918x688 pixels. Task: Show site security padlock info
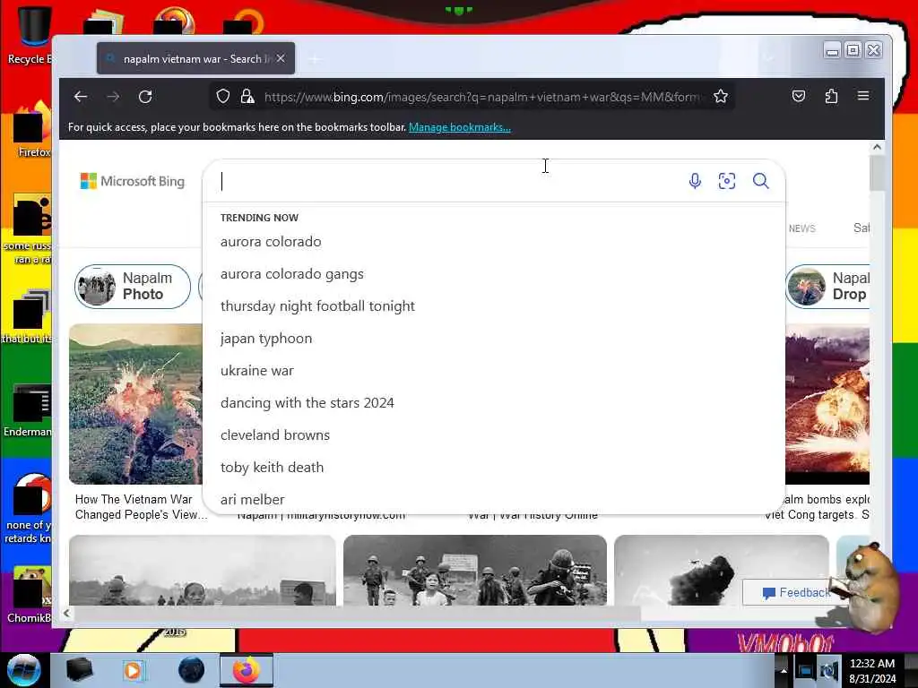coord(247,97)
